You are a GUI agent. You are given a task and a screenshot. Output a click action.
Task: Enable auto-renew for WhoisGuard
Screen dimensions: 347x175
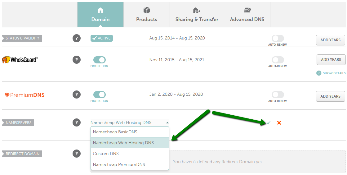278,60
